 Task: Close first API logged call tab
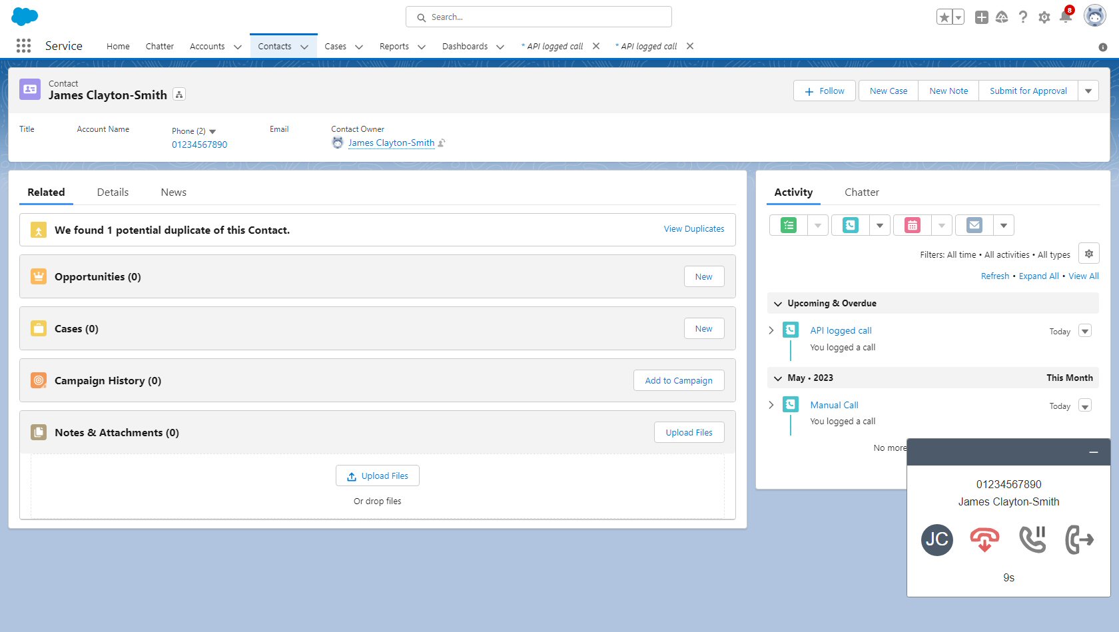tap(596, 46)
